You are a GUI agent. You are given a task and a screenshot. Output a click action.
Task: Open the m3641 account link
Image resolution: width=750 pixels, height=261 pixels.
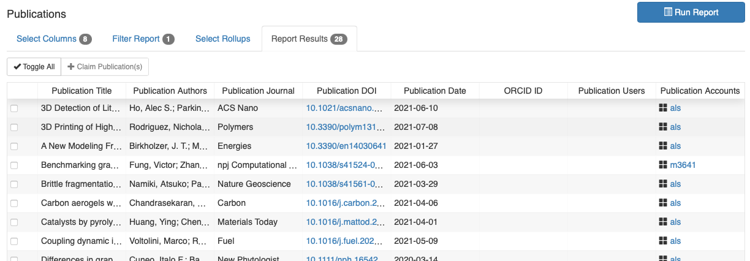(x=683, y=165)
